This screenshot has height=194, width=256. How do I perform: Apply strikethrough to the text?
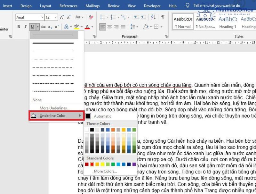tap(43, 27)
